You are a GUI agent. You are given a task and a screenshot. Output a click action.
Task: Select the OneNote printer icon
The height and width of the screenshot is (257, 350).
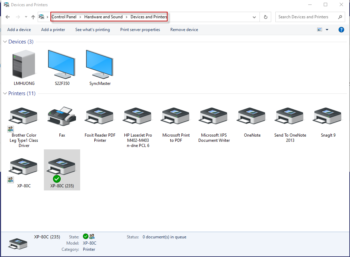click(x=252, y=116)
